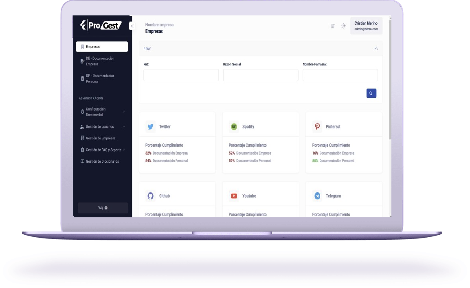Click the blue search magnifier button
Image resolution: width=470 pixels, height=288 pixels.
point(371,93)
